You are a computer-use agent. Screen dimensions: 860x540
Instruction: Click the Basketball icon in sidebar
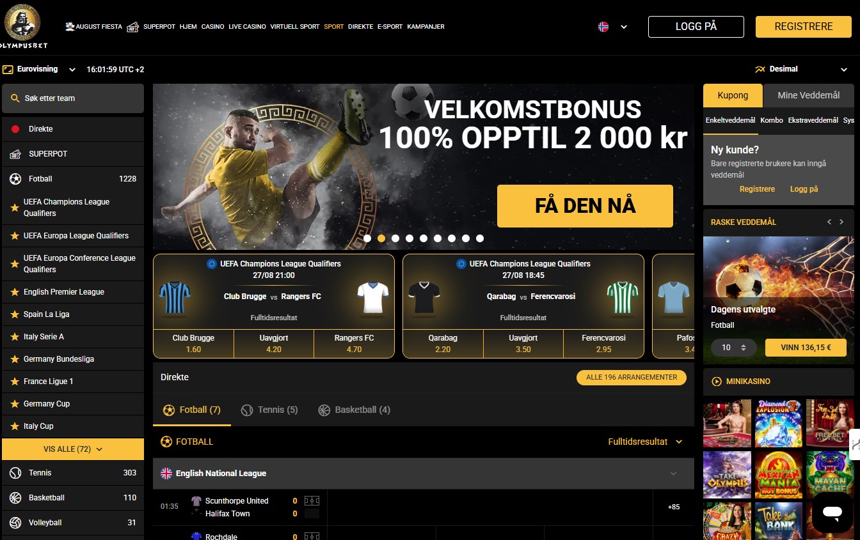pos(15,498)
